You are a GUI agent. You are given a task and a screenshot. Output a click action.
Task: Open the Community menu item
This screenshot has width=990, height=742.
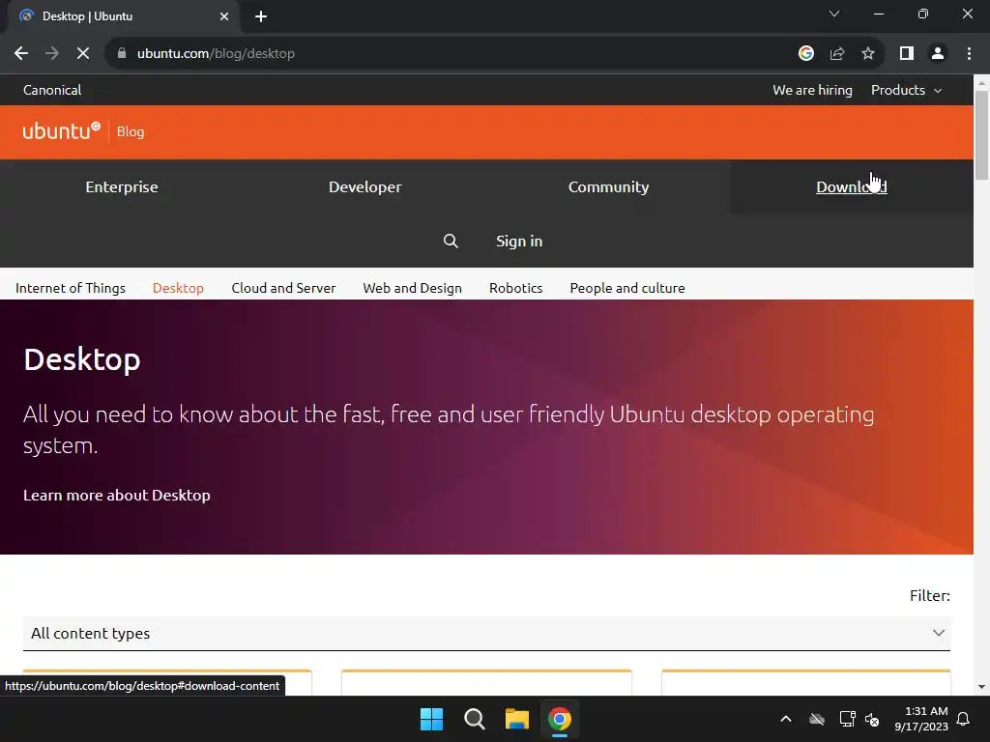pyautogui.click(x=609, y=186)
